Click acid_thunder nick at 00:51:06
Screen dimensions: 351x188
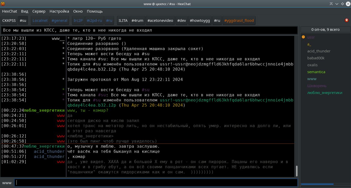(49, 152)
